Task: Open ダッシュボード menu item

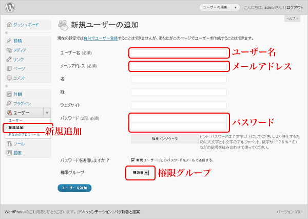Action: [x=26, y=25]
